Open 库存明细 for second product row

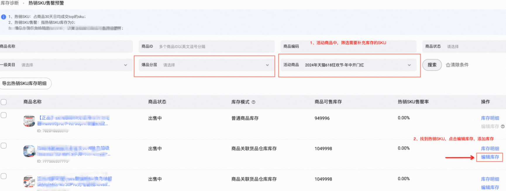(490, 148)
